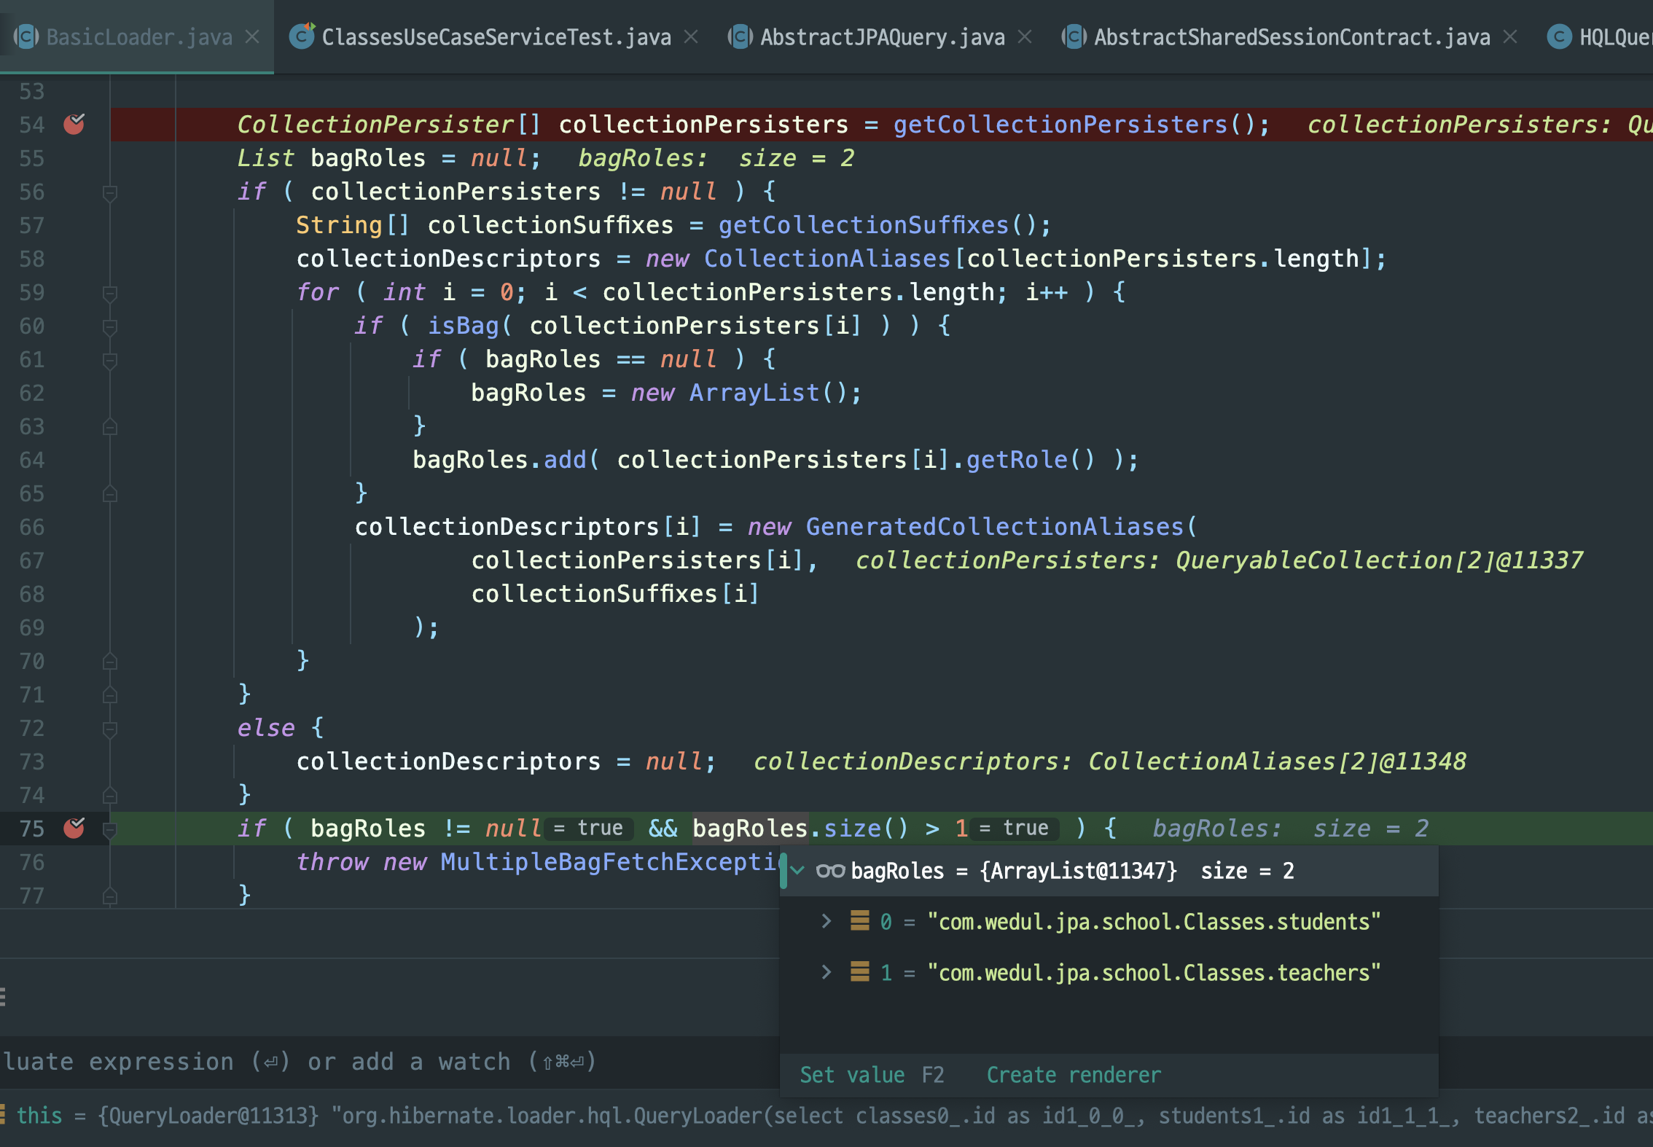Viewport: 1653px width, 1147px height.
Task: Close the BasicLoader.java tab
Action: (x=252, y=37)
